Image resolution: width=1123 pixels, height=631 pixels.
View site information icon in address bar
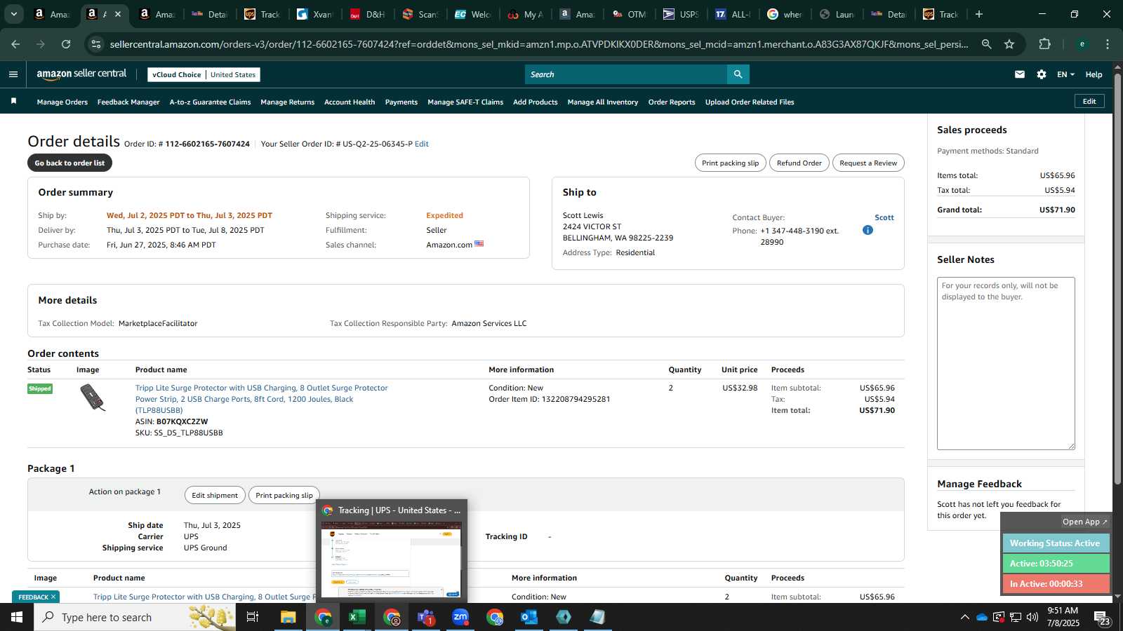pos(96,44)
